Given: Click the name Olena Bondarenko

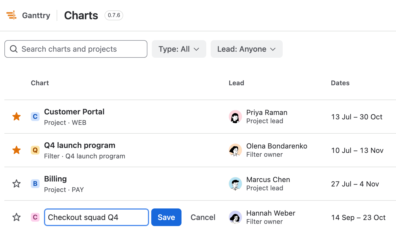Looking at the screenshot, I should [x=277, y=146].
